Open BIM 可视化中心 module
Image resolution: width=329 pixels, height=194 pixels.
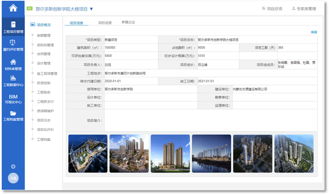13,99
